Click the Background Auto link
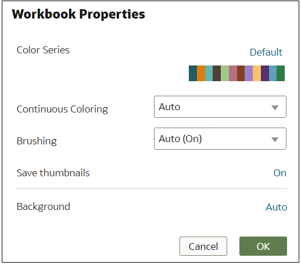Image resolution: width=301 pixels, height=265 pixels. [277, 207]
